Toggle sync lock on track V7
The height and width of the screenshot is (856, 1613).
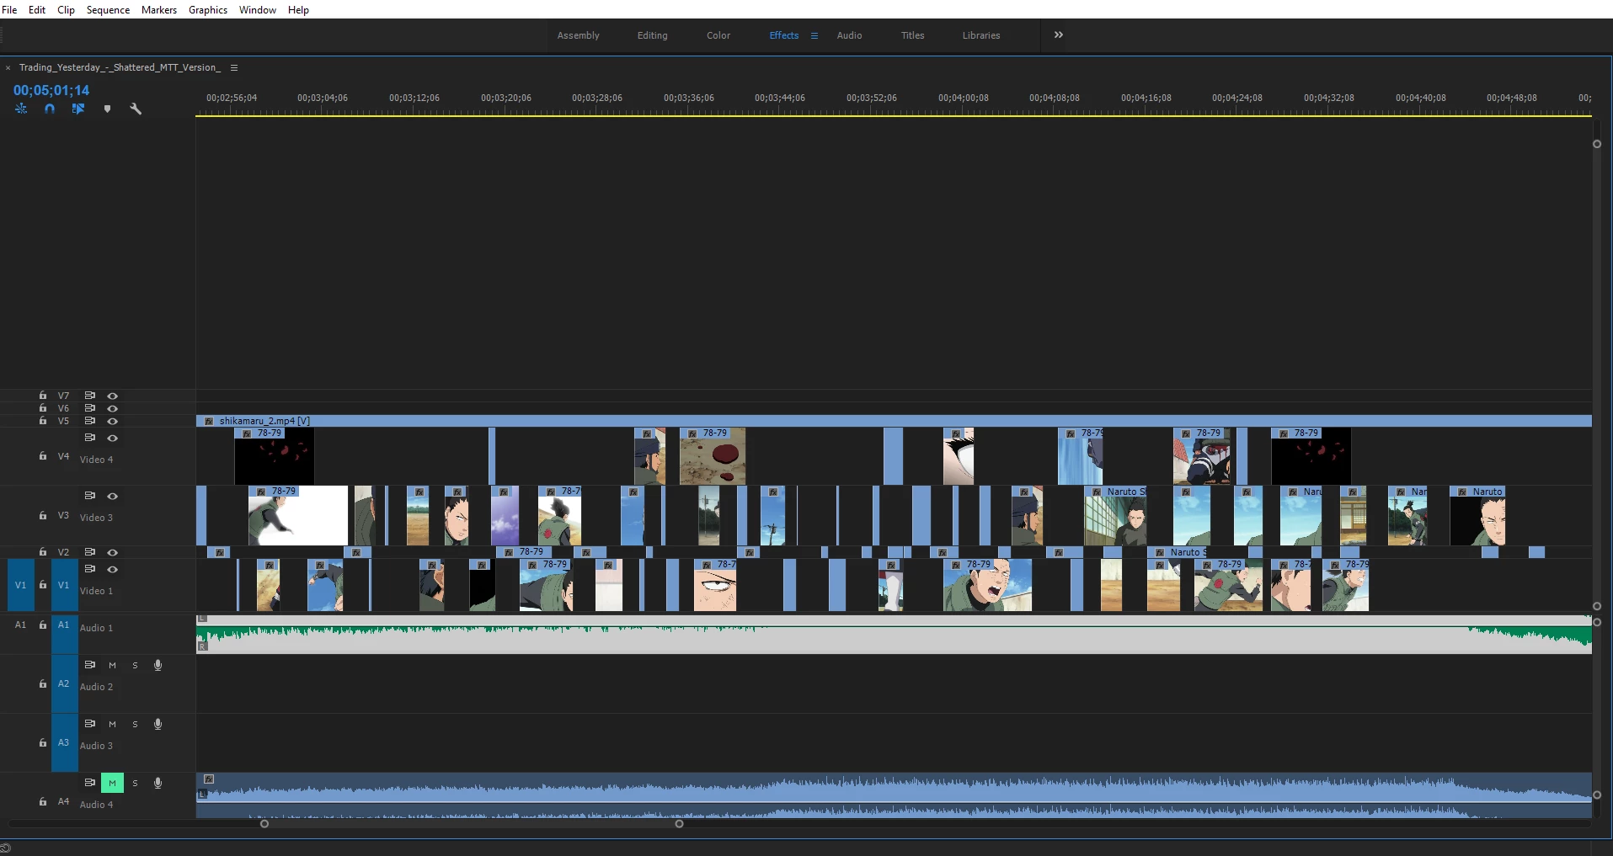89,396
